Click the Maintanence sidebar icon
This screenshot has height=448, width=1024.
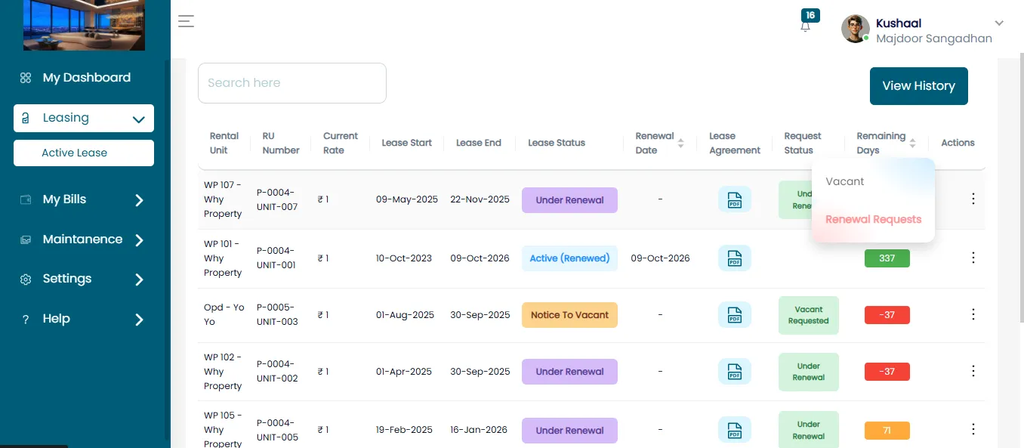click(x=26, y=239)
